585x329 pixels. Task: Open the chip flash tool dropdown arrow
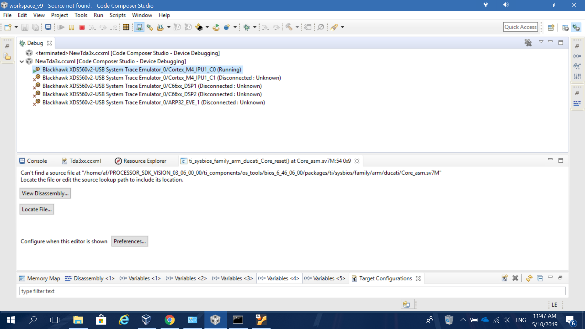coord(207,27)
